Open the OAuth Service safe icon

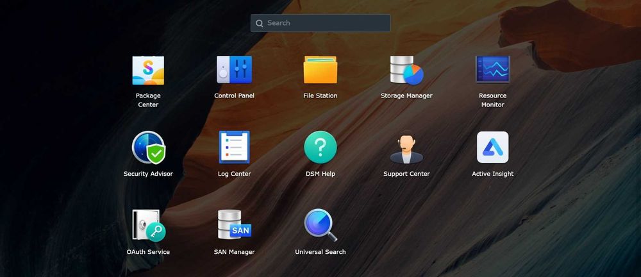tap(149, 226)
